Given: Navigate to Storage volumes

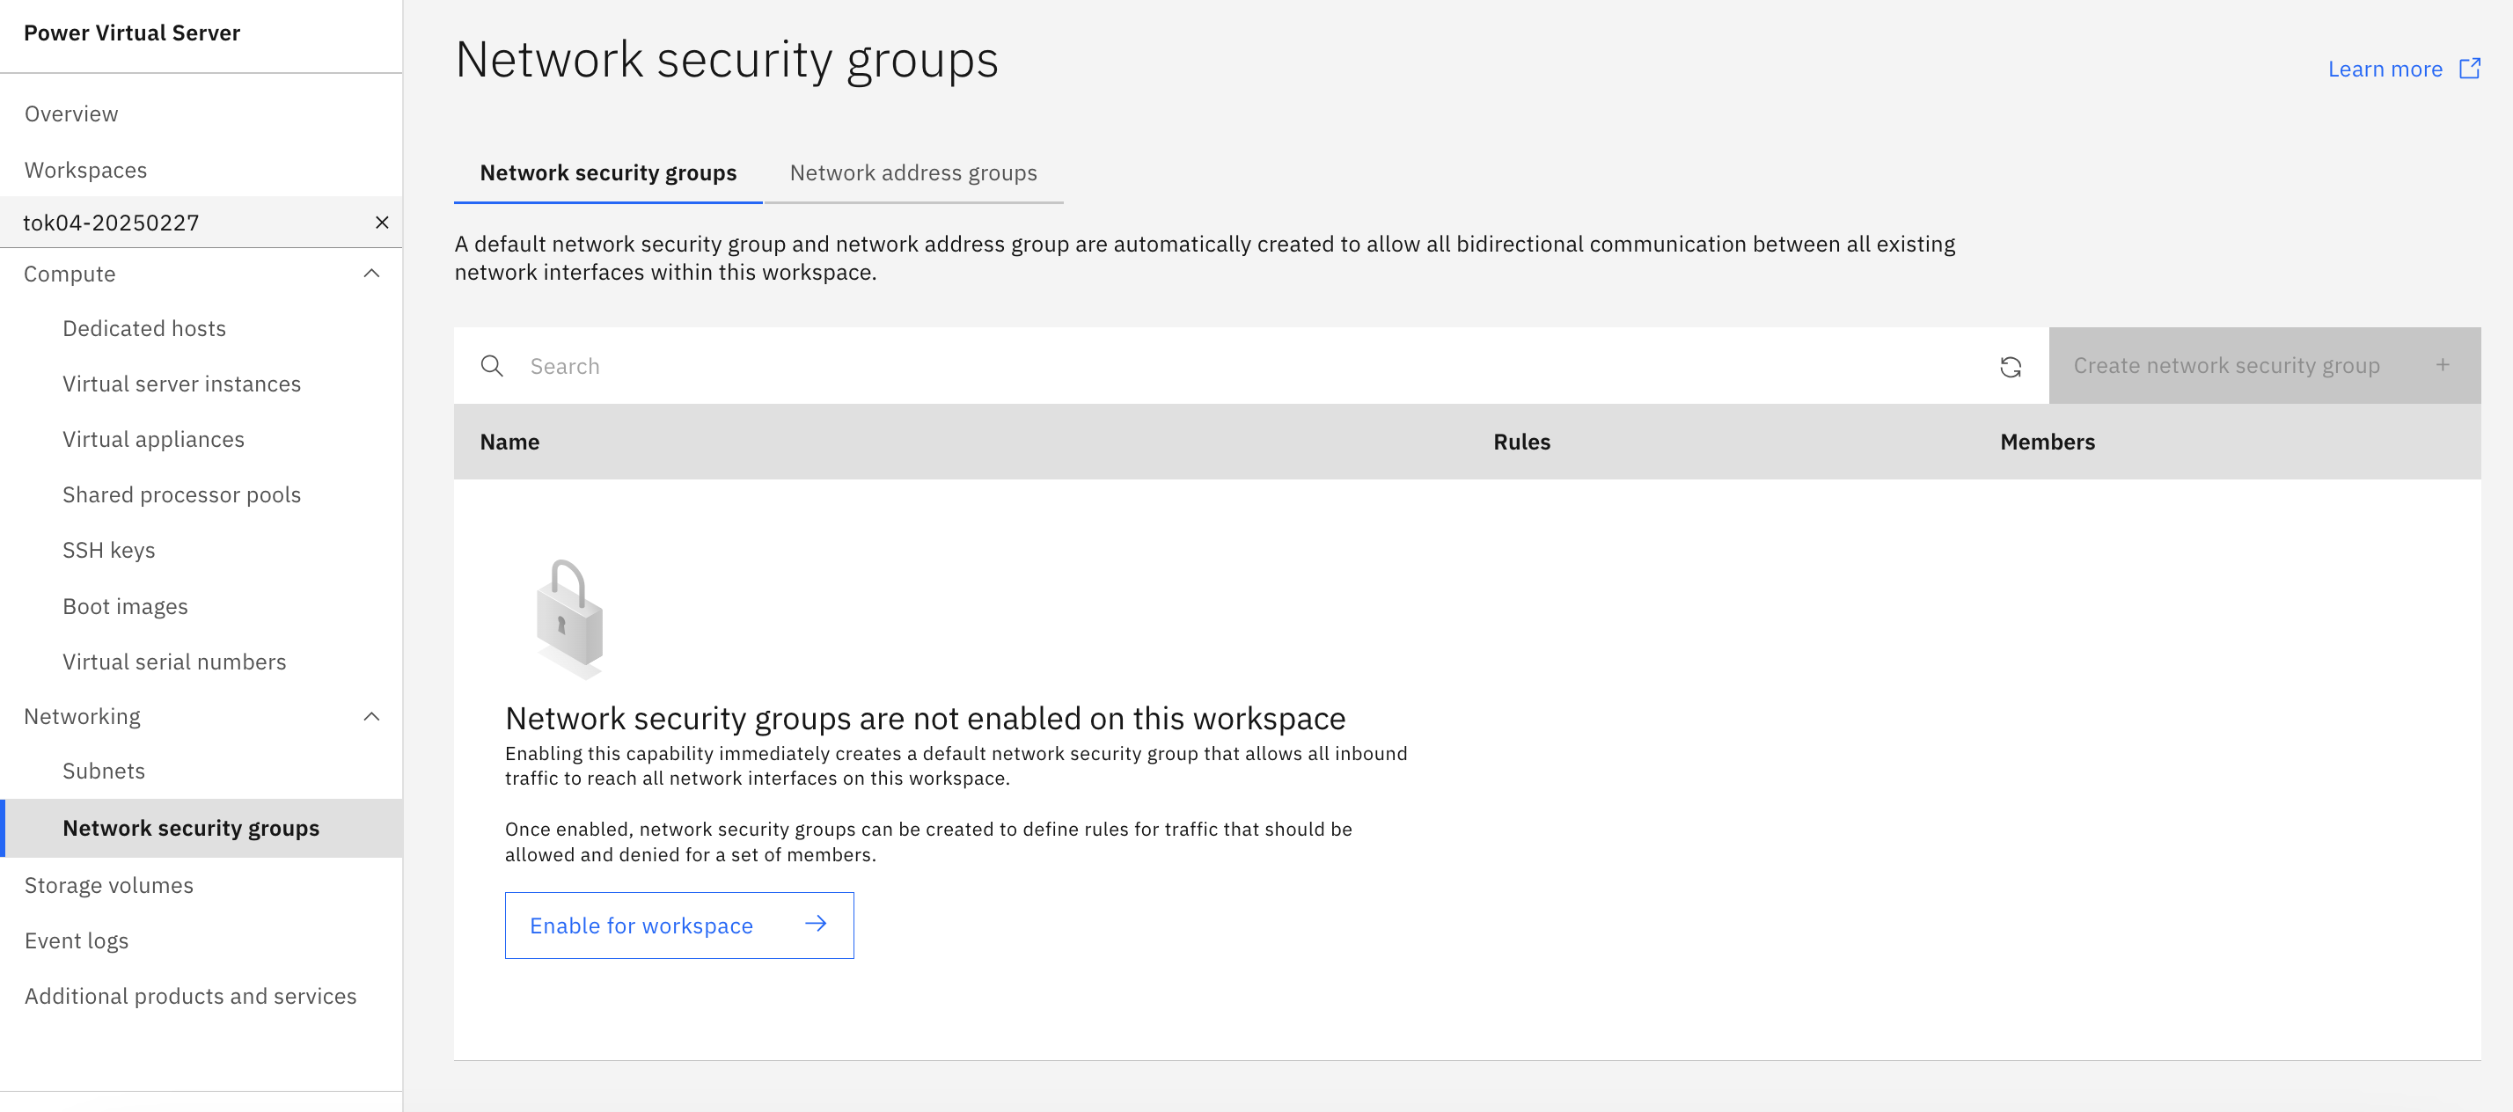Looking at the screenshot, I should point(108,886).
